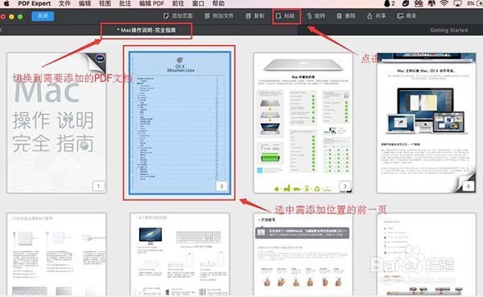The image size is (483, 297).
Task: Open the 帮助 menu
Action: click(218, 3)
